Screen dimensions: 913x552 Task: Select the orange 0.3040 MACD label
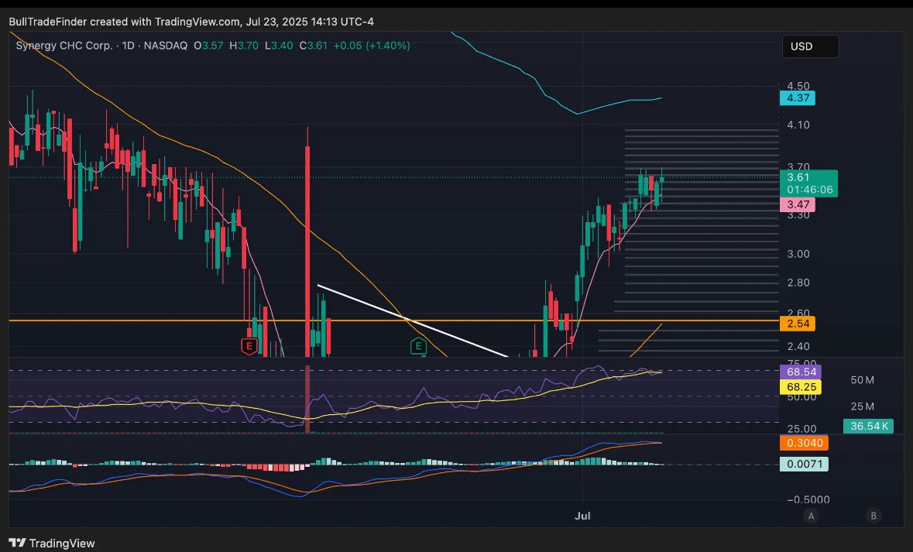coord(804,443)
